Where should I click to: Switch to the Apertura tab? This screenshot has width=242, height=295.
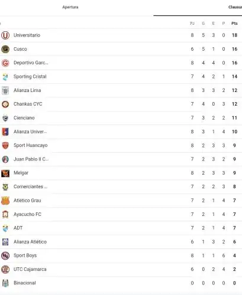(70, 7)
